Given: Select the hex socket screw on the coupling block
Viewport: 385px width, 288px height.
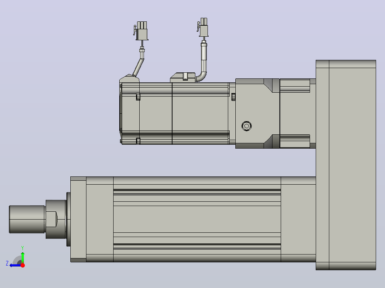Looking at the screenshot, I should point(246,126).
